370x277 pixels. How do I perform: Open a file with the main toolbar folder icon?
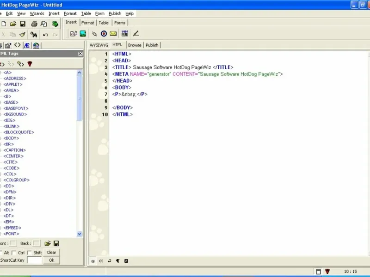13,24
